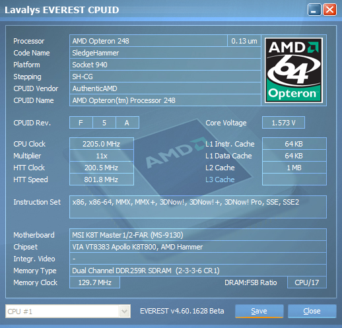This screenshot has width=342, height=328.
Task: Click the CPUID Rev. box showing F
Action: click(81, 123)
